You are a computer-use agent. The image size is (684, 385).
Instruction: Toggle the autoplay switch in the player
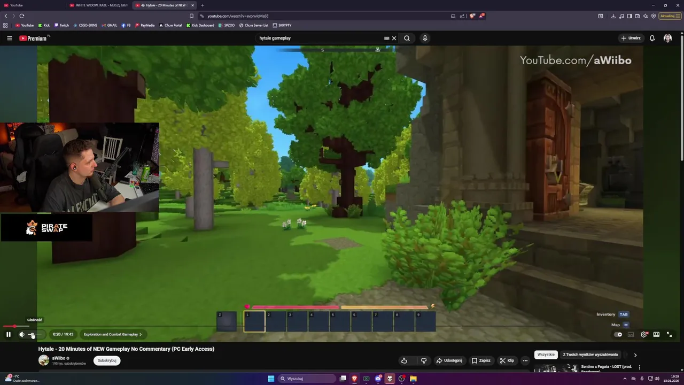(x=618, y=334)
